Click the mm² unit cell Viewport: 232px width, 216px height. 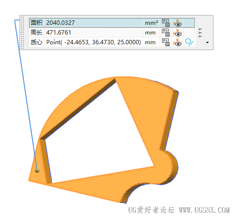151,23
